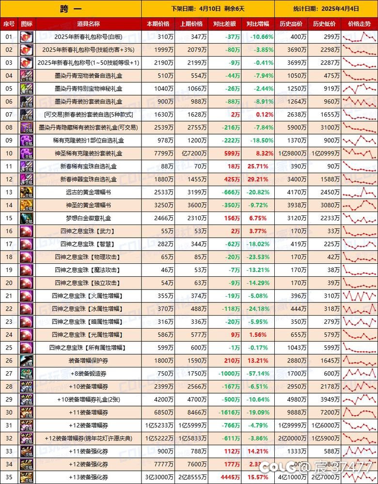Click the 价格走势 column header
The height and width of the screenshot is (484, 378).
[x=360, y=24]
